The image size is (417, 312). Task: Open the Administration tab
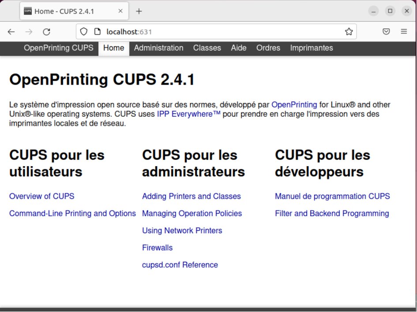(x=158, y=48)
